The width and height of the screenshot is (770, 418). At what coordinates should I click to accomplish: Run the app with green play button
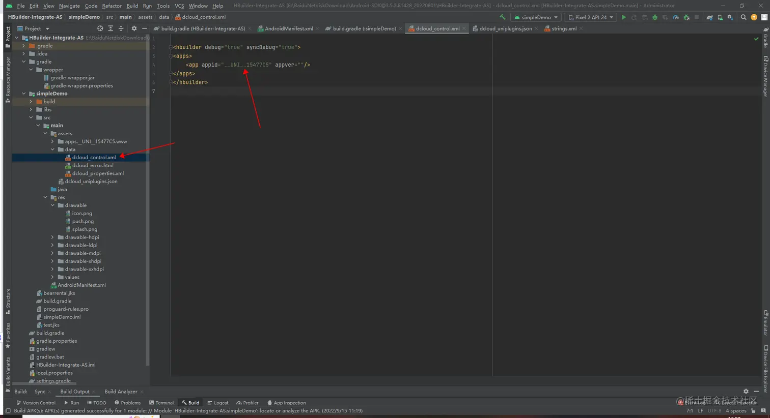[x=623, y=17]
